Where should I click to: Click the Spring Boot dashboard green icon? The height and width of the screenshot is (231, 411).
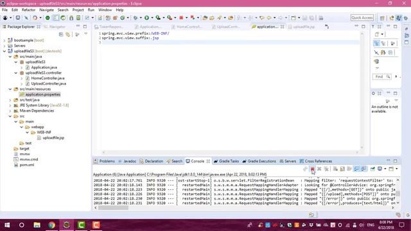pos(48,18)
